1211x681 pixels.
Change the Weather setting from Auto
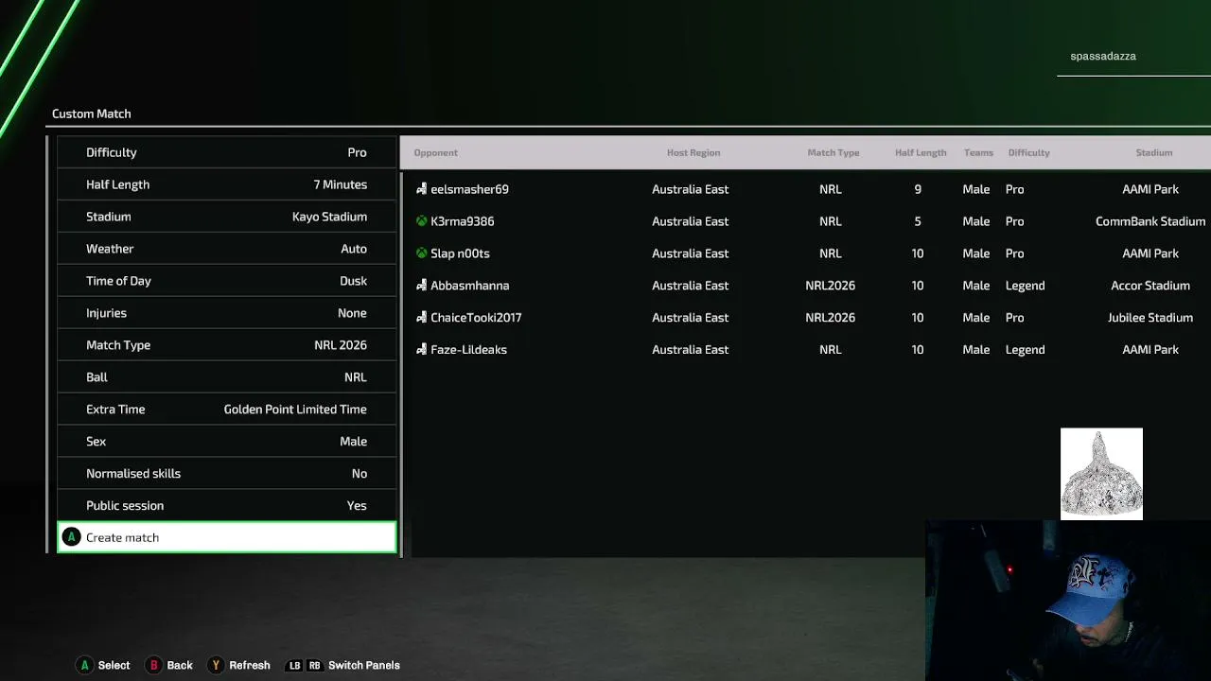pos(227,249)
